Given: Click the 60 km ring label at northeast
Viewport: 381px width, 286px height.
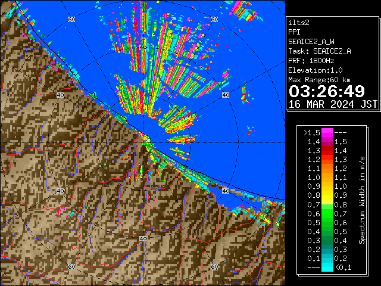Looking at the screenshot, I should tap(214, 19).
